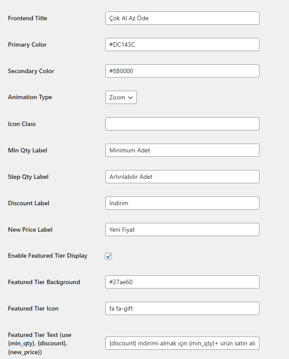The width and height of the screenshot is (289, 359).
Task: Focus the Primary Color field #DC143C
Action: coord(182,44)
